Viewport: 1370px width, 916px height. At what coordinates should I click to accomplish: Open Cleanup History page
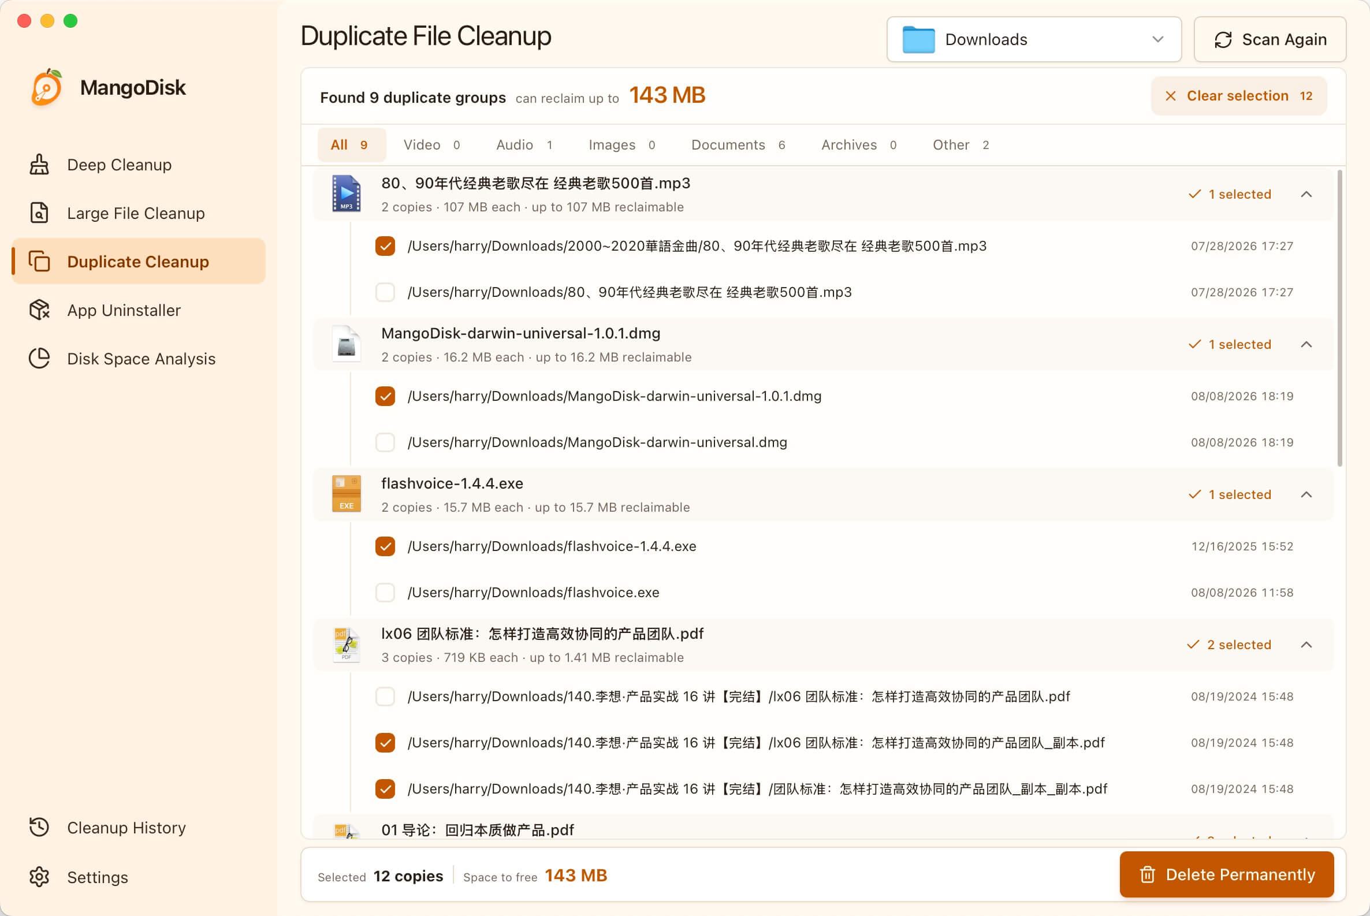(139, 828)
